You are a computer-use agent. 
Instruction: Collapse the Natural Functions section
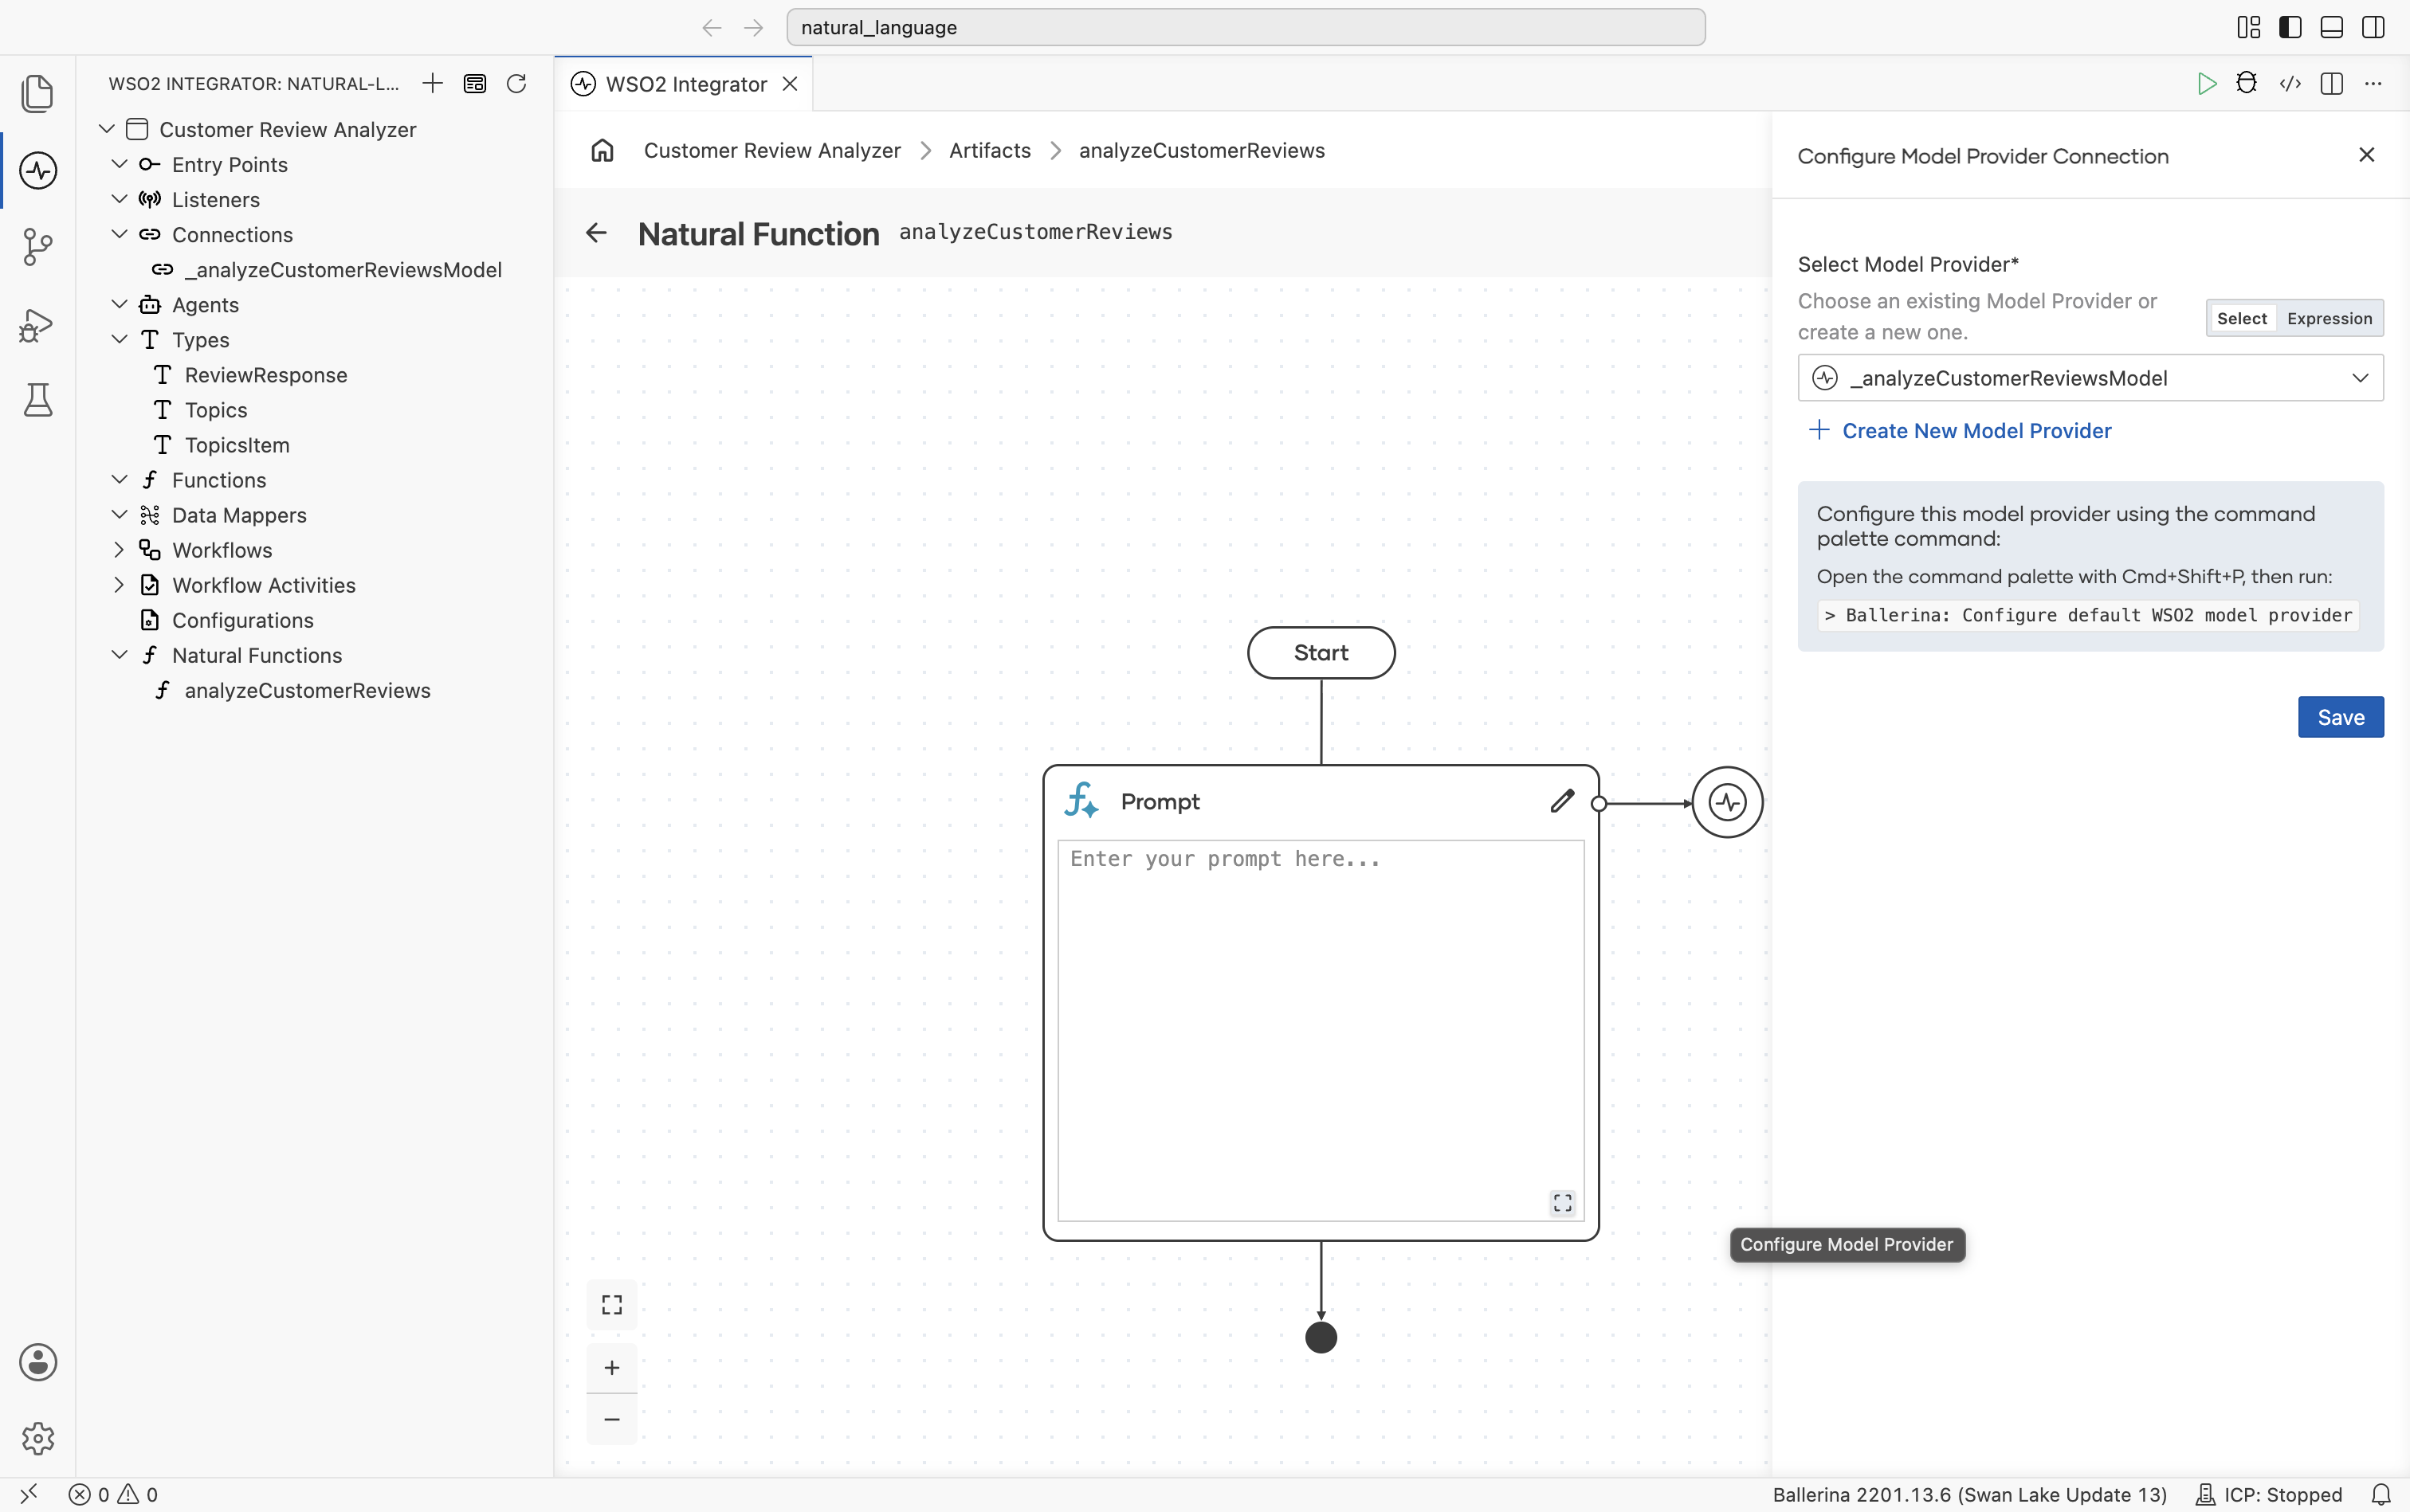(119, 655)
